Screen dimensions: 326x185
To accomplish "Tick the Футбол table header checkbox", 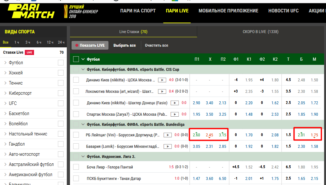I will click(76, 59).
